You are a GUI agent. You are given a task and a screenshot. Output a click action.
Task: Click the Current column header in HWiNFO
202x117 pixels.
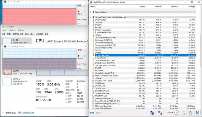(x=142, y=7)
